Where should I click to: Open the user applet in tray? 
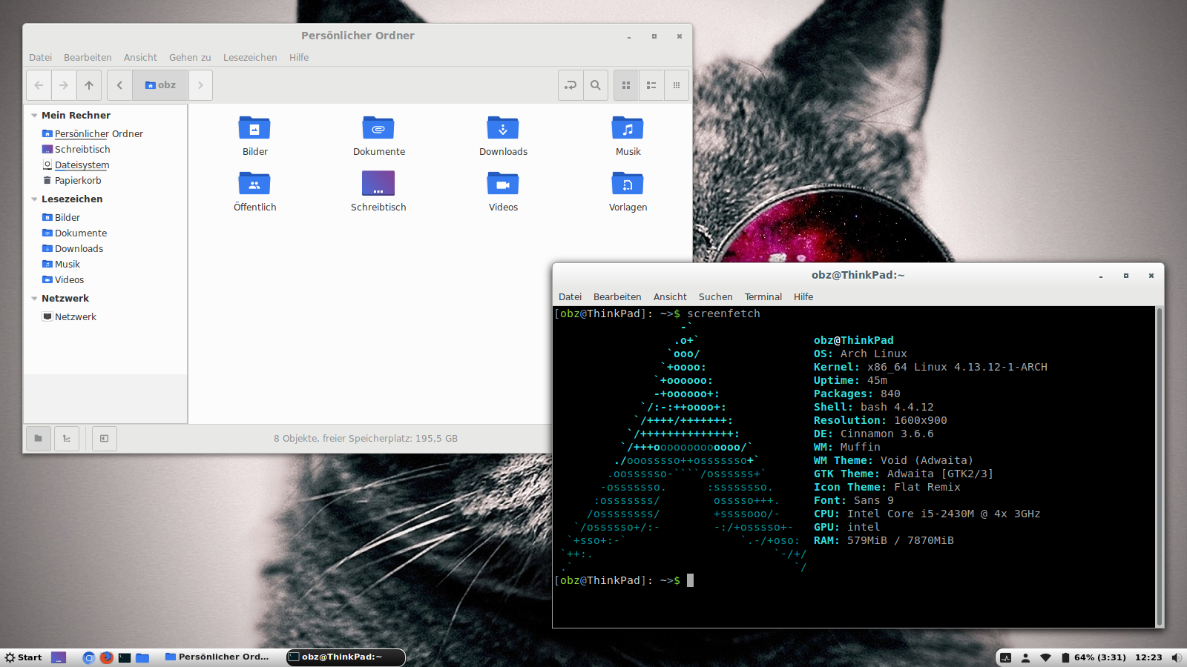click(x=1026, y=657)
